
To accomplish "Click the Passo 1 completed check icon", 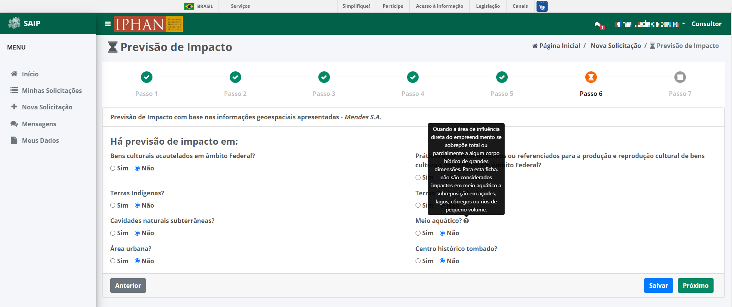I will 146,77.
